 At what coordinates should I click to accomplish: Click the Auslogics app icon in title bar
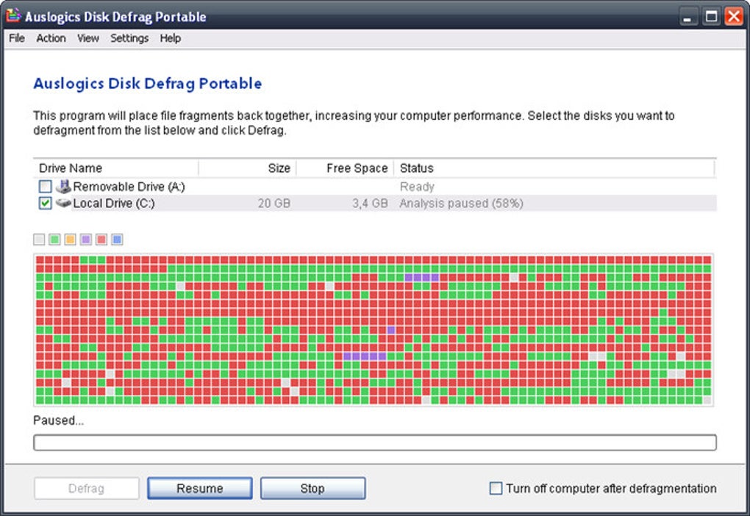click(x=13, y=15)
